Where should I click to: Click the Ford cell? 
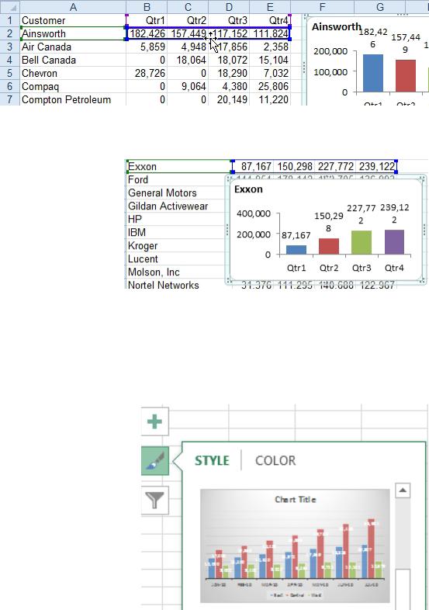pos(176,179)
